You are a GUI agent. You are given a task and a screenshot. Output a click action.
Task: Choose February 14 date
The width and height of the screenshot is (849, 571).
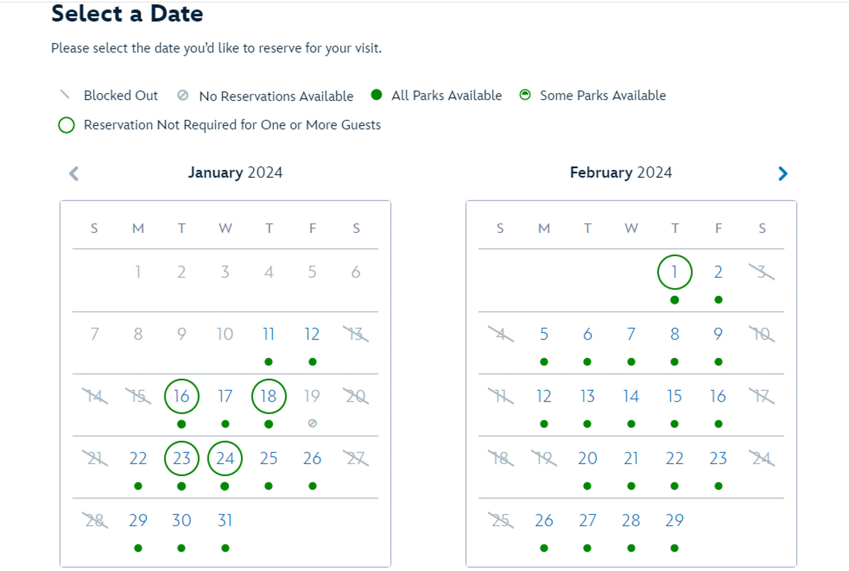pyautogui.click(x=631, y=396)
